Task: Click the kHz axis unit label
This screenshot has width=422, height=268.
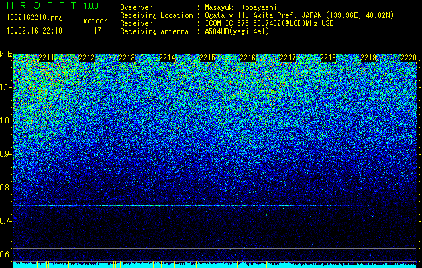Action: (6, 54)
